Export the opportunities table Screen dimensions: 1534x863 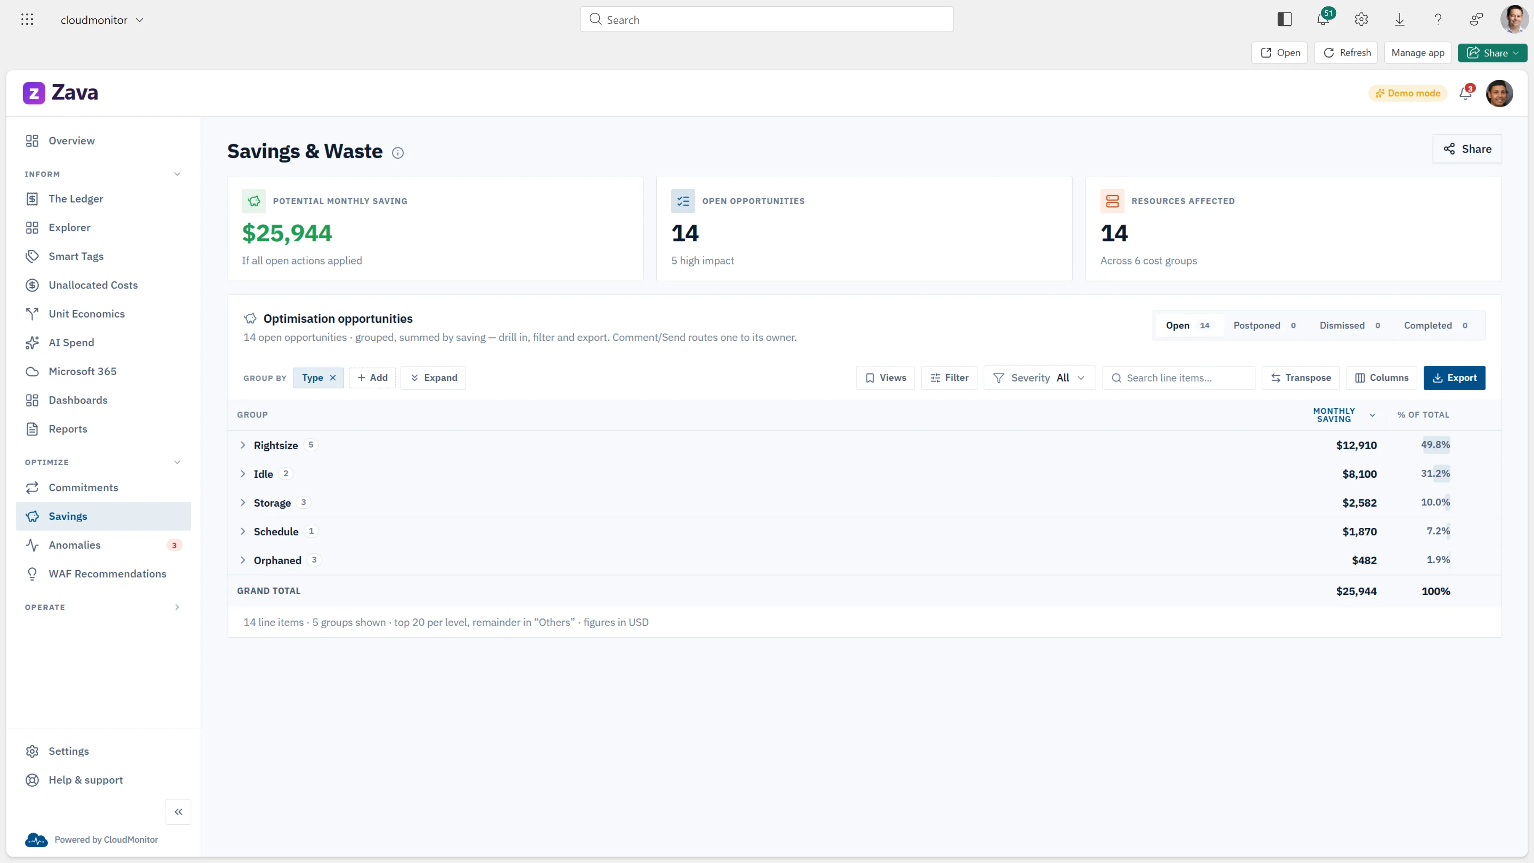pos(1454,378)
